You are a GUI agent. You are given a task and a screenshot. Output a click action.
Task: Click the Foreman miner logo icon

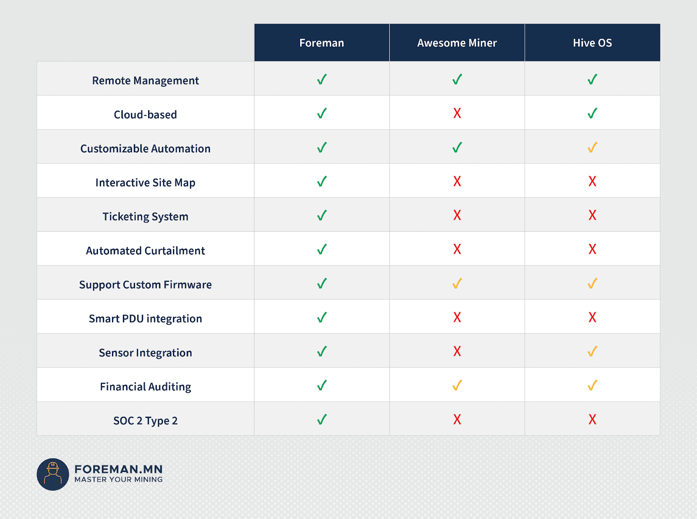(53, 474)
